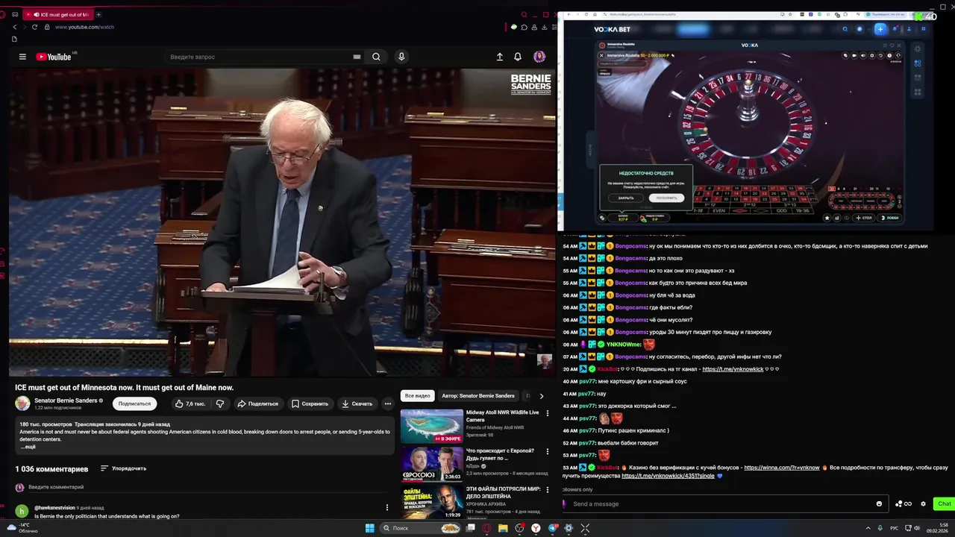Open emoji picker in chat box
The image size is (955, 537).
(x=879, y=503)
